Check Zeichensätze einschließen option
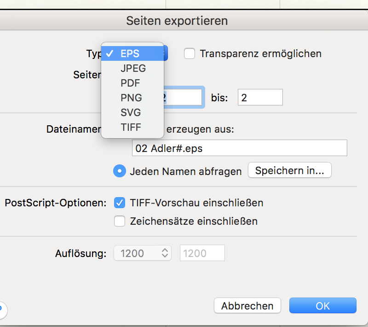The height and width of the screenshot is (327, 368). [x=120, y=222]
